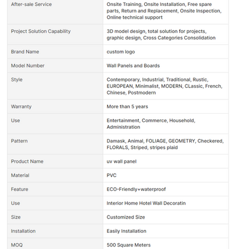
Task: Click the Style attribute label
Action: (17, 80)
